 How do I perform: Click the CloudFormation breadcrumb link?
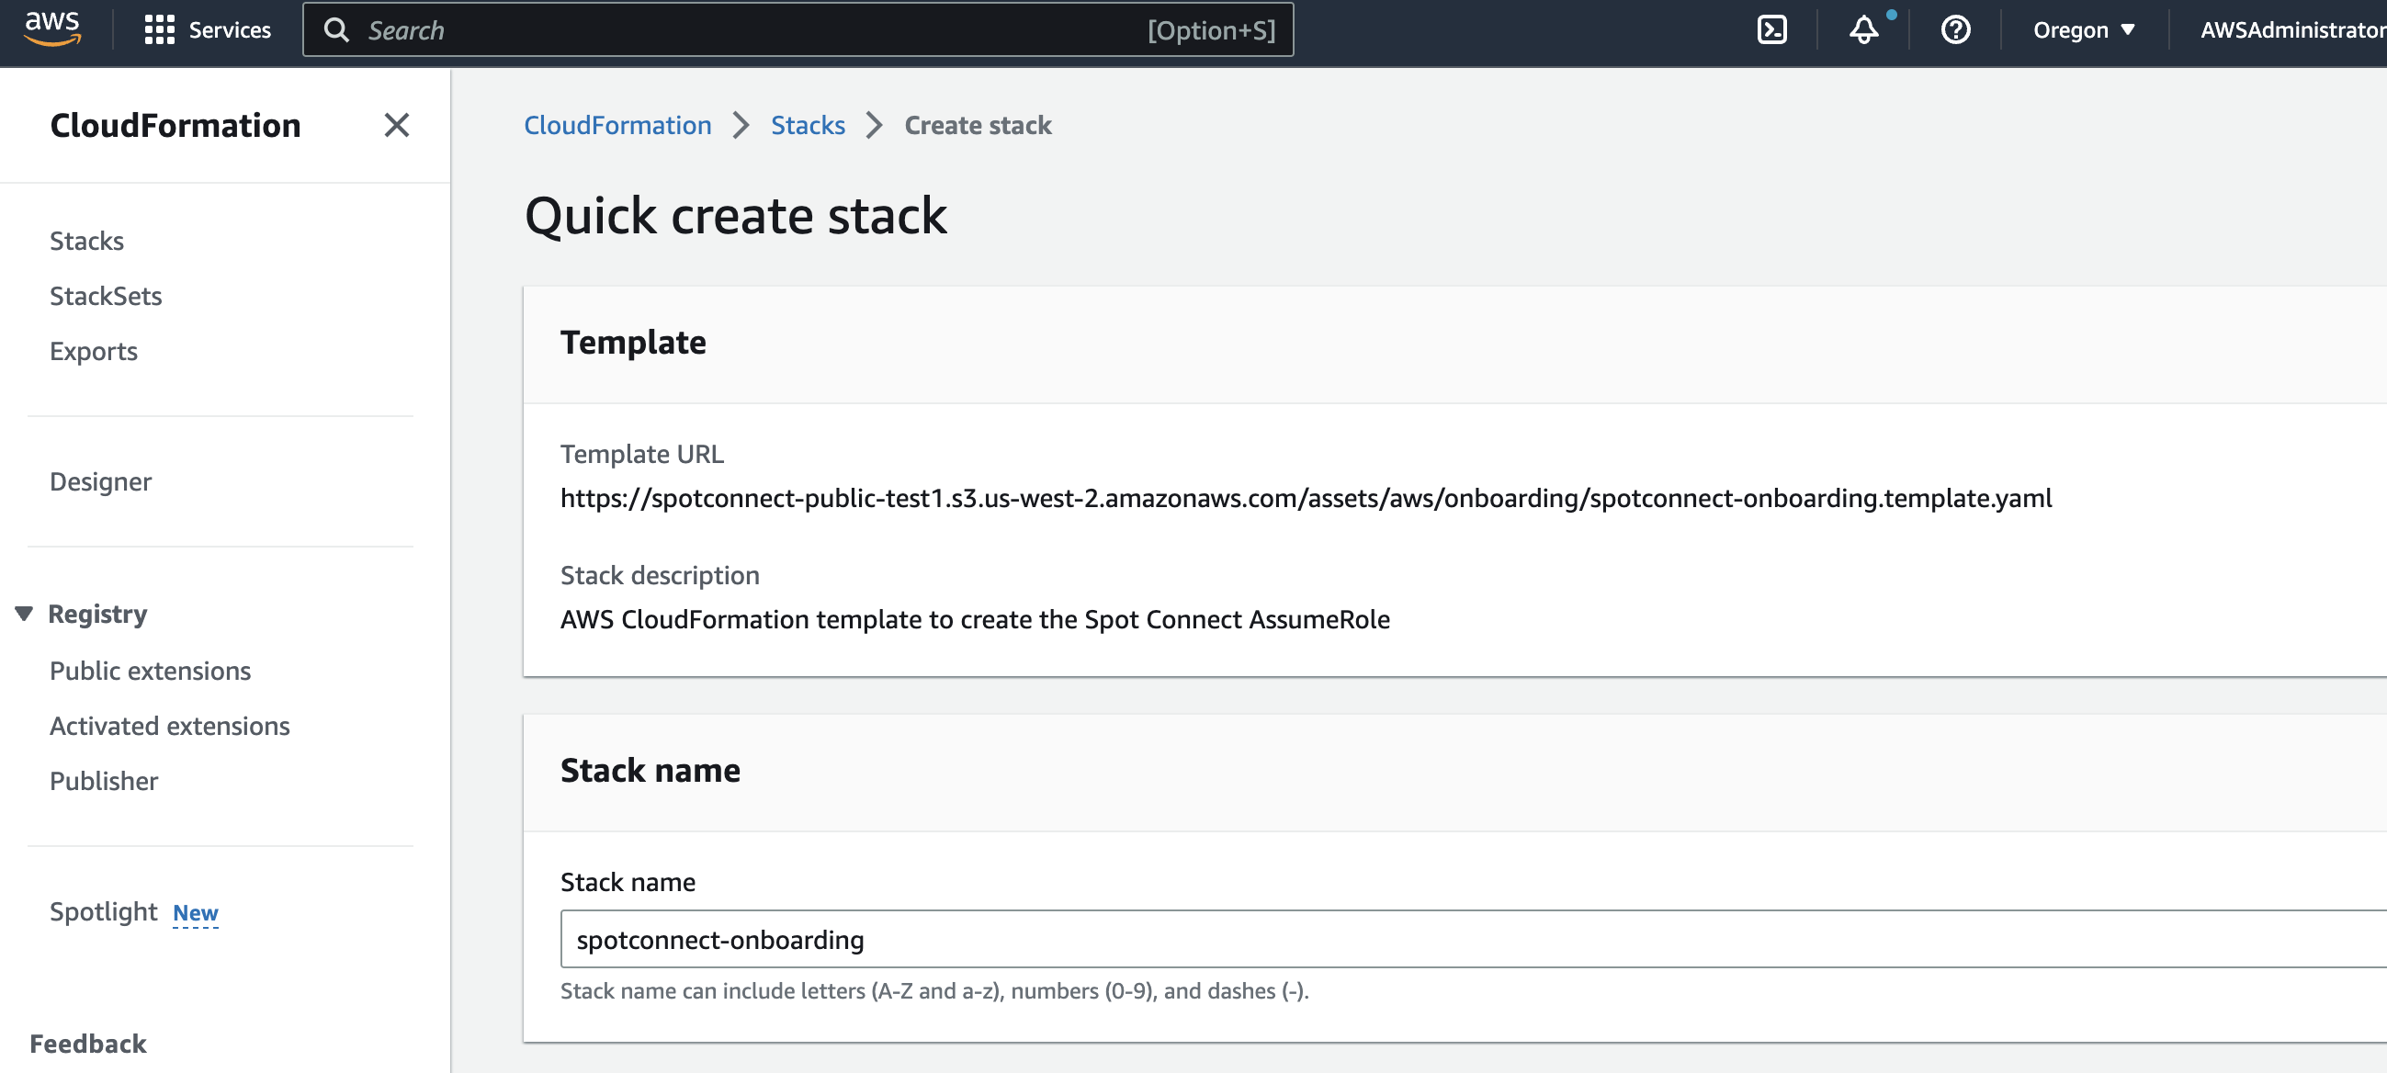617,125
